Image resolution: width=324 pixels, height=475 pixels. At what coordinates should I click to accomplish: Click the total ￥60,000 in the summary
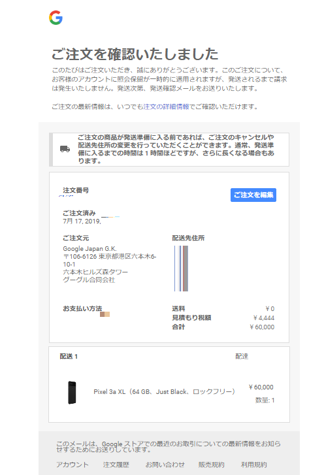pos(262,327)
